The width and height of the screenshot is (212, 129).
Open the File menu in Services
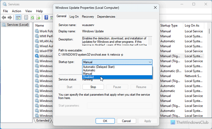point(5,11)
